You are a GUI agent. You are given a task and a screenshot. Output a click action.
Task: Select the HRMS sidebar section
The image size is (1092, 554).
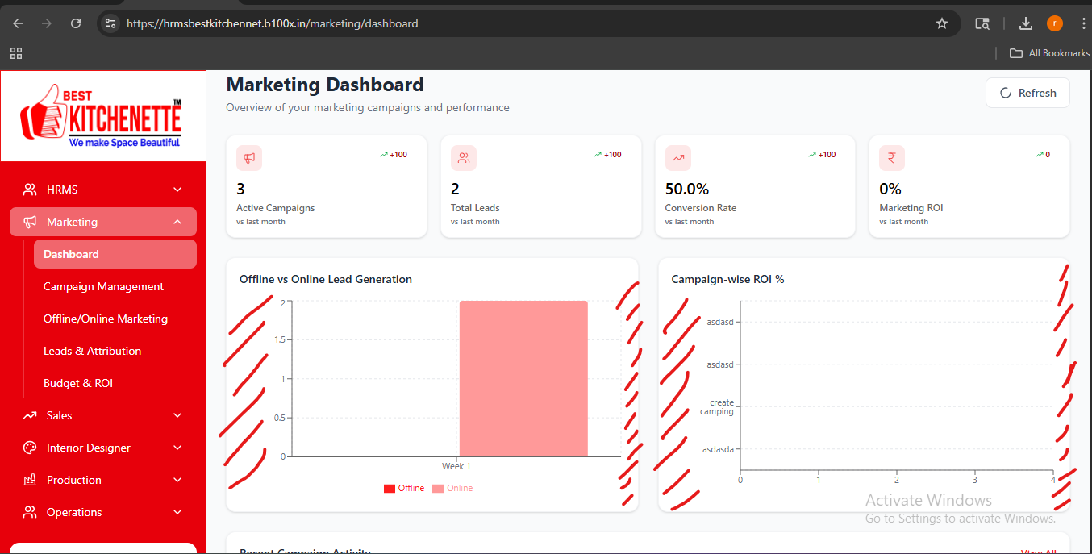pos(103,190)
